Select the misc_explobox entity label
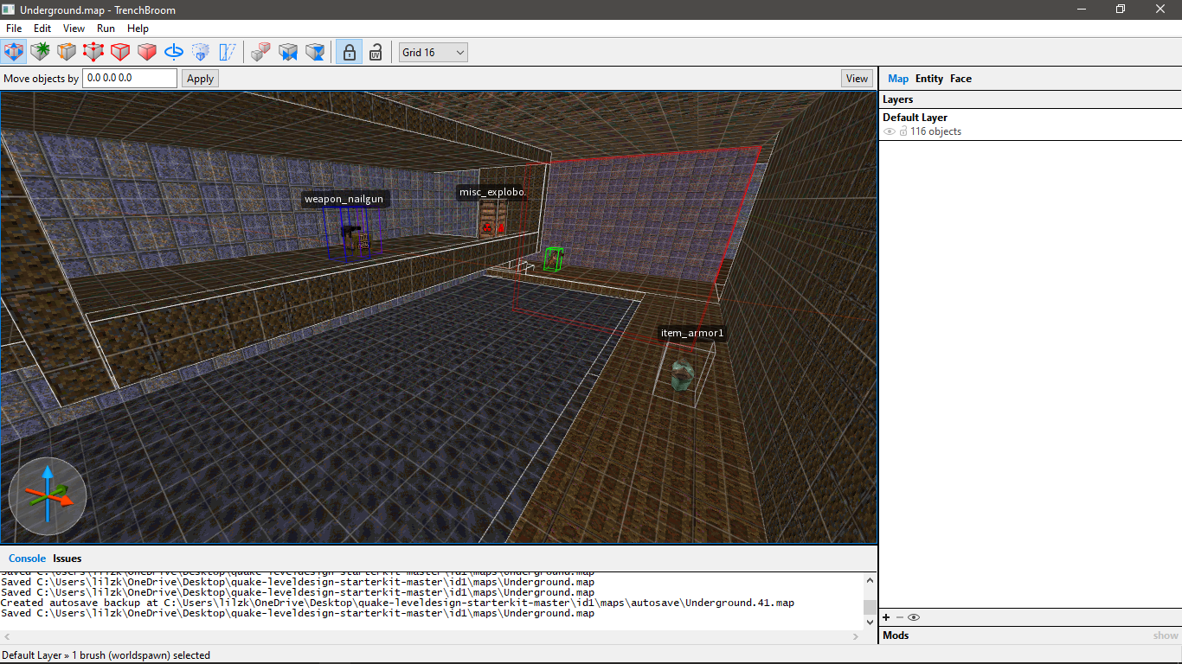 coord(491,192)
